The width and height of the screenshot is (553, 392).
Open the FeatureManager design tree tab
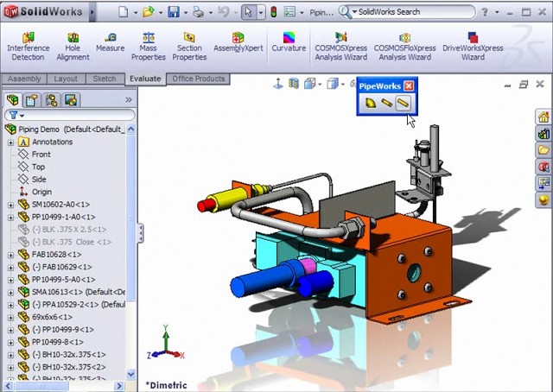point(12,100)
